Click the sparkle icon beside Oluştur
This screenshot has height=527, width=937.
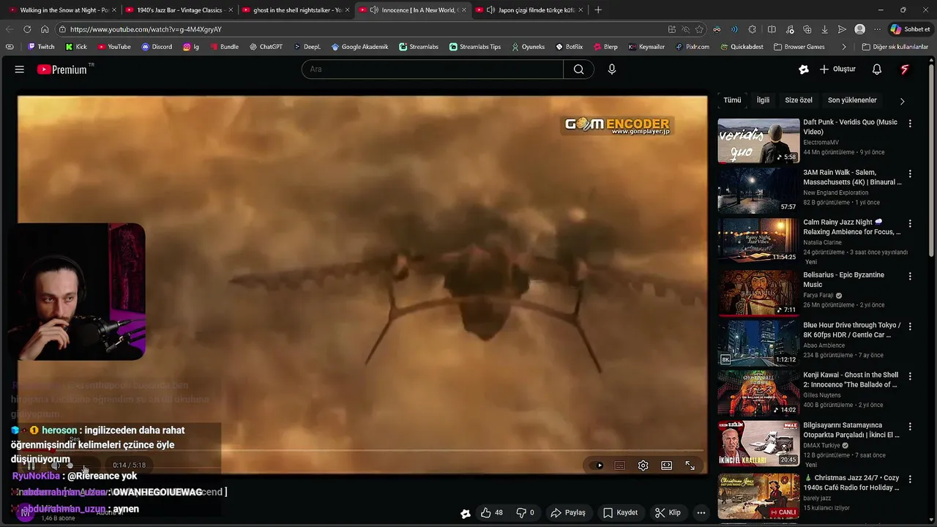804,70
